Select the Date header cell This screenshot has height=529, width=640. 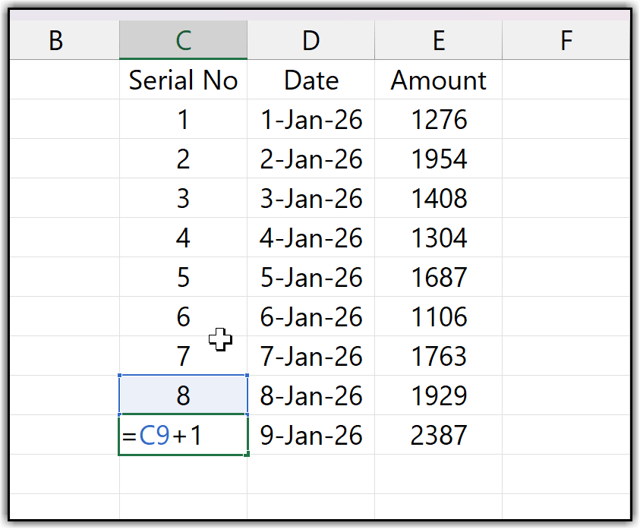(x=311, y=80)
